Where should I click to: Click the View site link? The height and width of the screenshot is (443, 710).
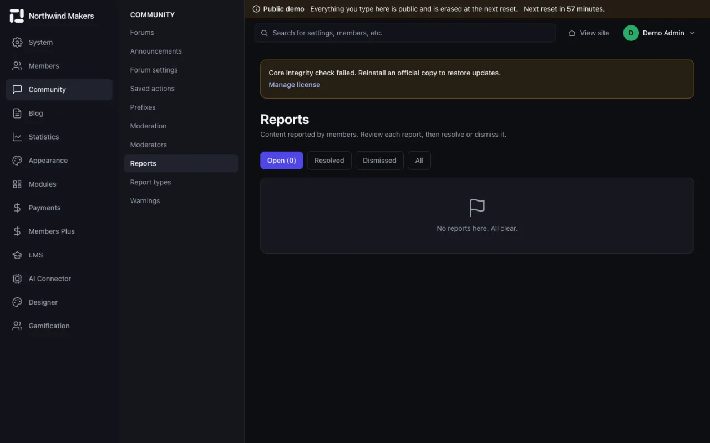pyautogui.click(x=589, y=33)
